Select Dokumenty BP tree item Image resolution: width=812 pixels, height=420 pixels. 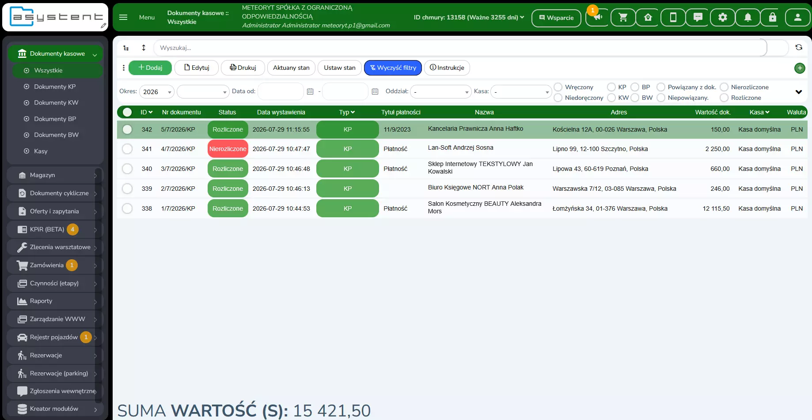click(55, 119)
